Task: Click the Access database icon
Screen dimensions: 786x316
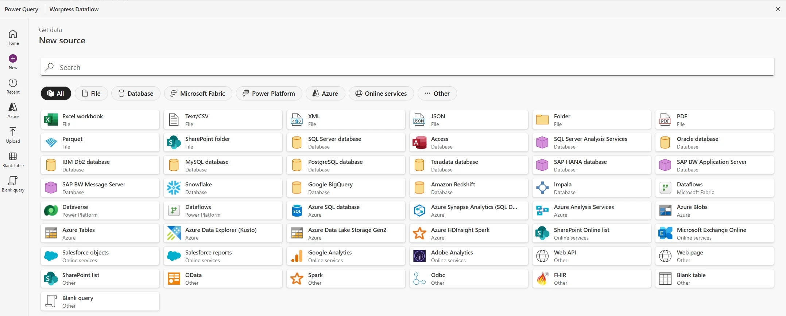Action: click(419, 142)
